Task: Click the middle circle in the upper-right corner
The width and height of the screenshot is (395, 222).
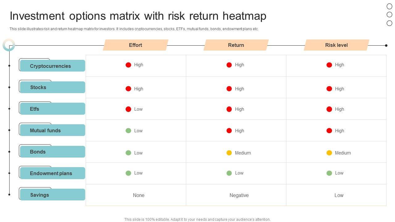Action: [x=389, y=14]
